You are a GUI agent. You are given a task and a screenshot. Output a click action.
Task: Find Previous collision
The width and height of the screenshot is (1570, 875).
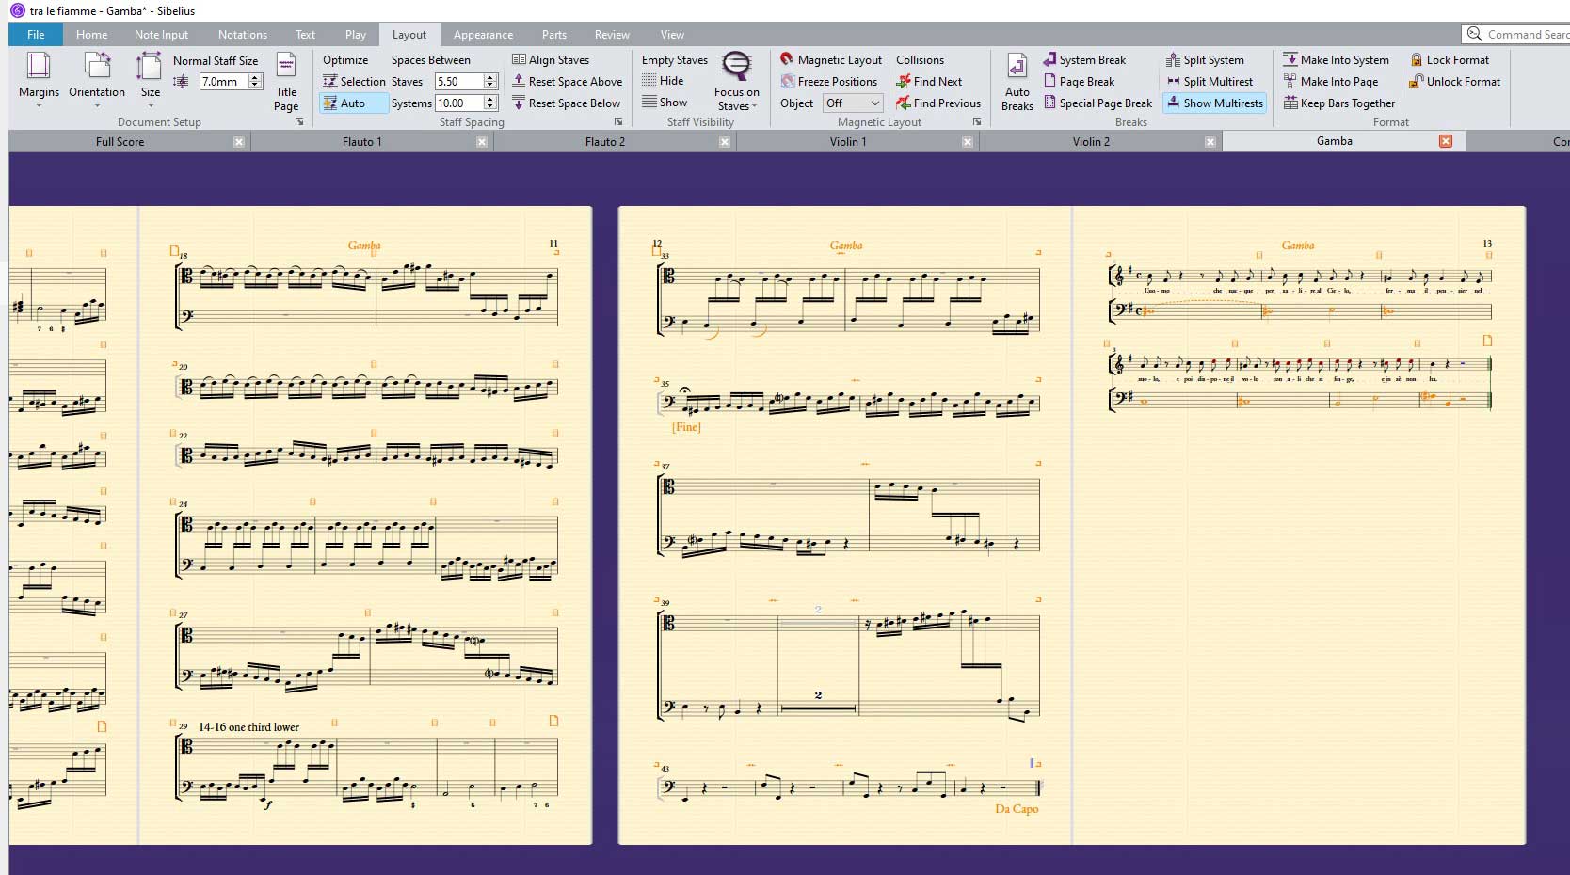[938, 103]
